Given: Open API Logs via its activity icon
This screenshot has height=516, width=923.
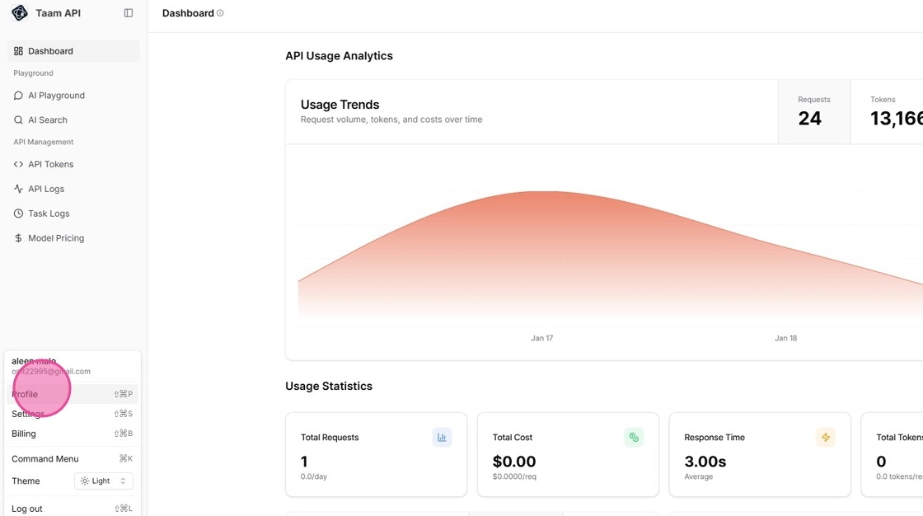Looking at the screenshot, I should pyautogui.click(x=18, y=189).
